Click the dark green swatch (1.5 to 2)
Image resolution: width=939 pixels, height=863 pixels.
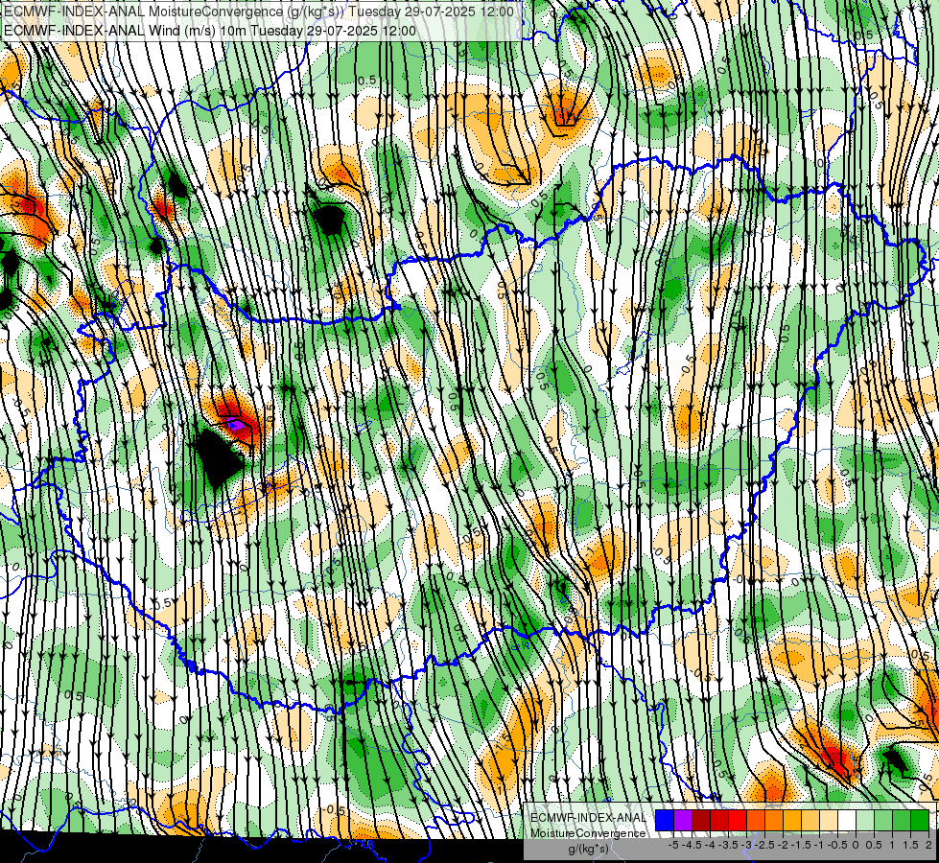(x=920, y=820)
